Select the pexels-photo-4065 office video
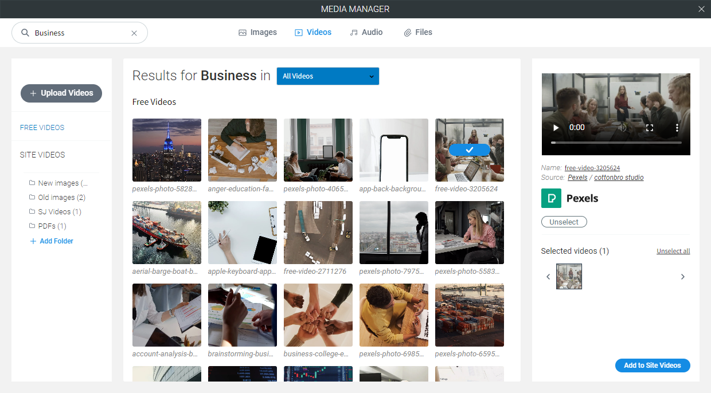The width and height of the screenshot is (711, 393). 318,150
